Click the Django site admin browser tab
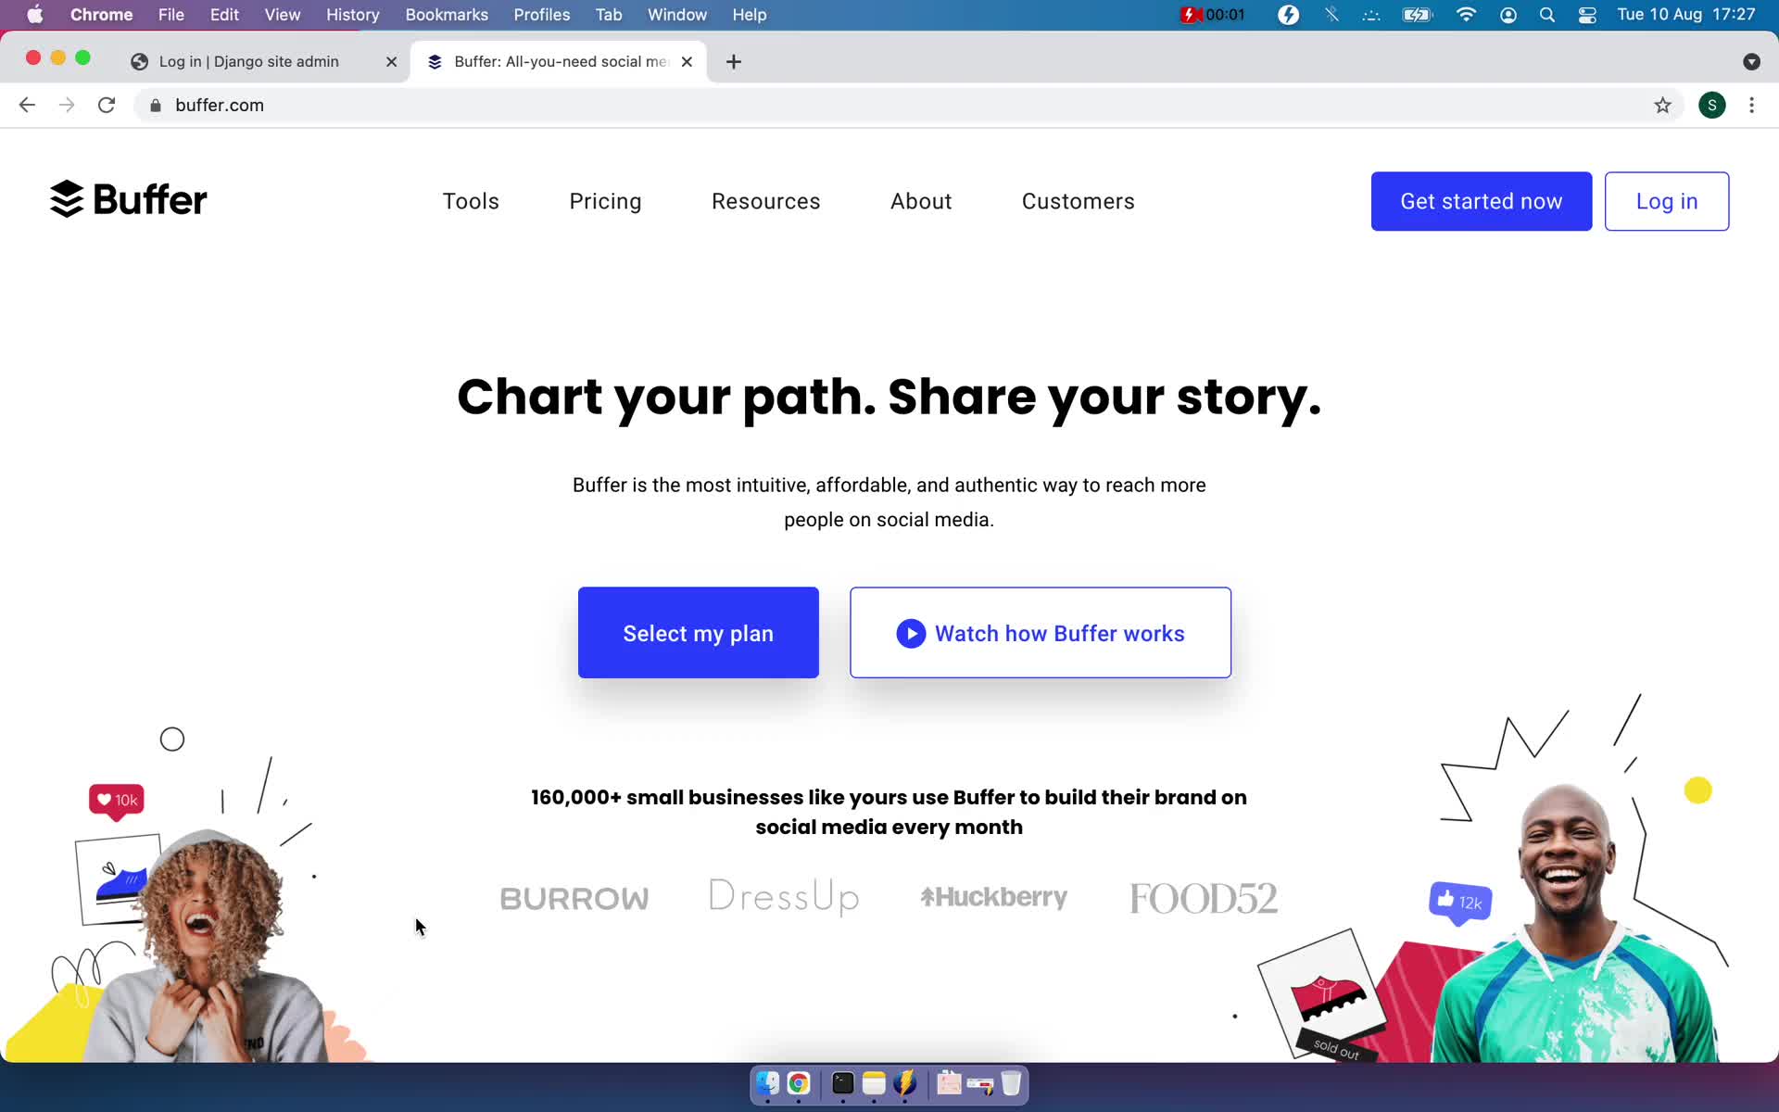Screen dimensions: 1779x1112 pos(248,60)
